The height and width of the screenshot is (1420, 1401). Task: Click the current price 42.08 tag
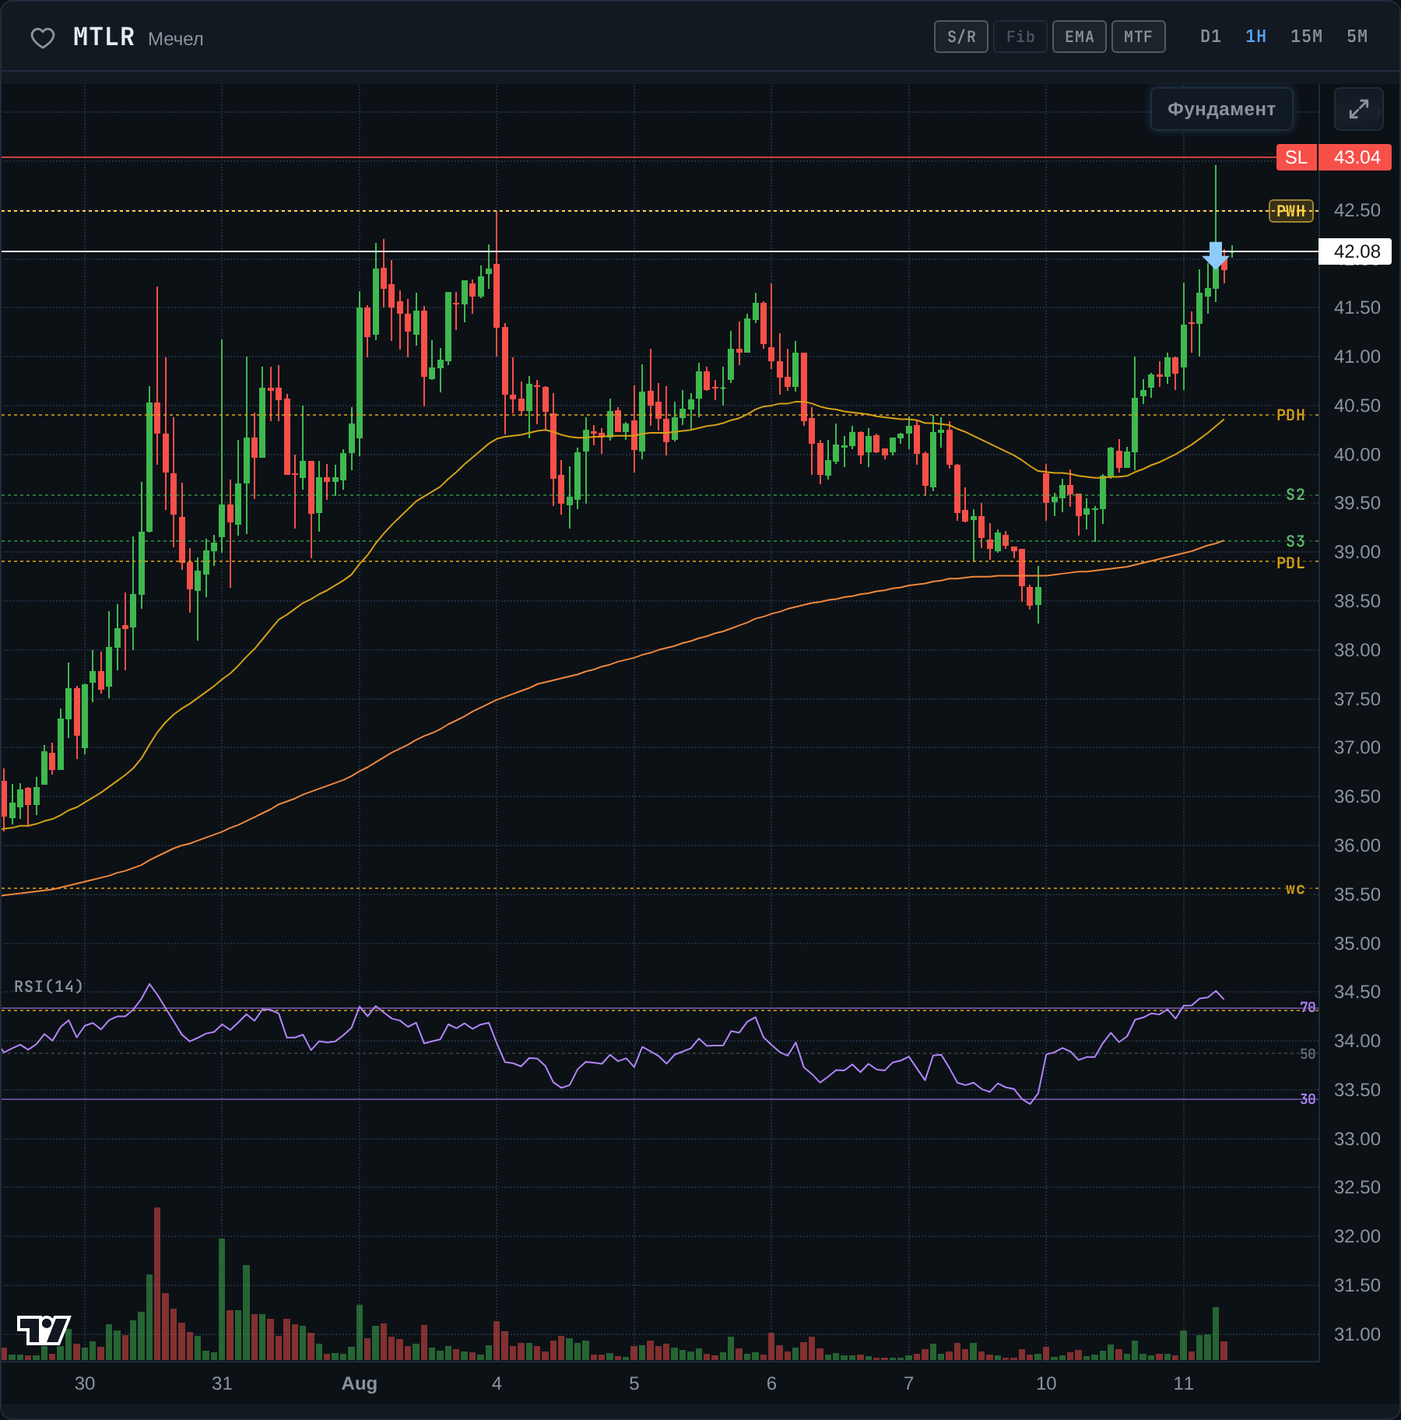click(1355, 251)
